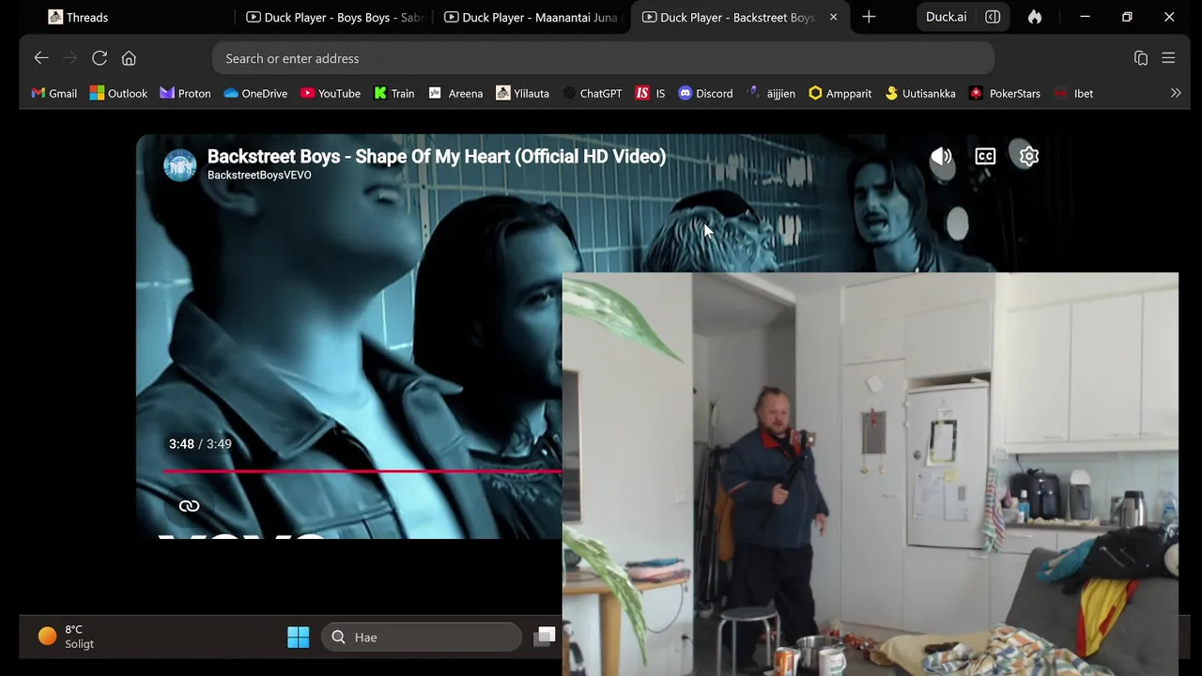
Task: Go back with the browser back arrow
Action: [41, 58]
